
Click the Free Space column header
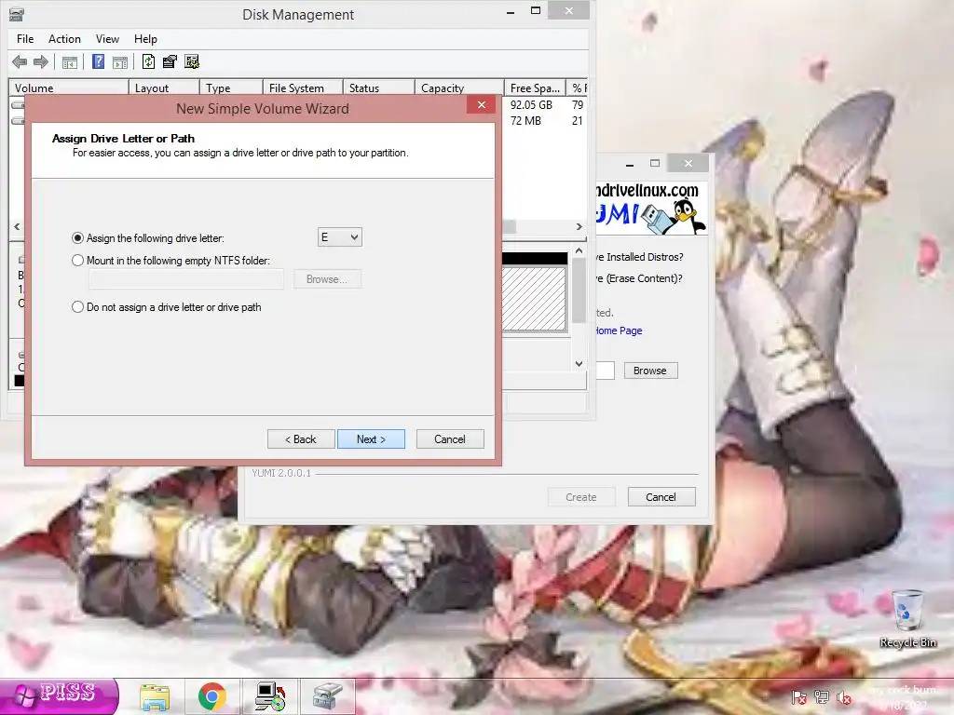(535, 88)
